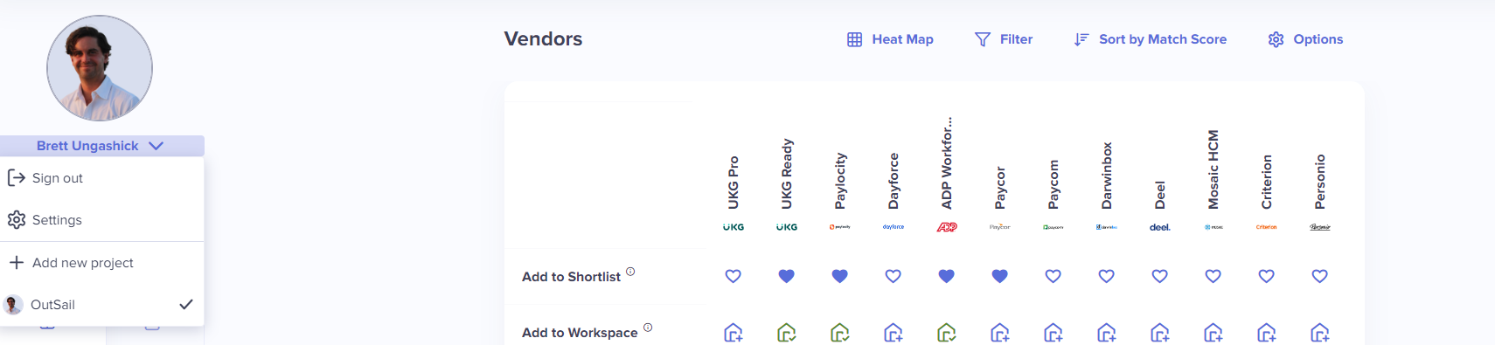Open the vendor Filter
Screen dimensions: 1495x345
point(1004,39)
